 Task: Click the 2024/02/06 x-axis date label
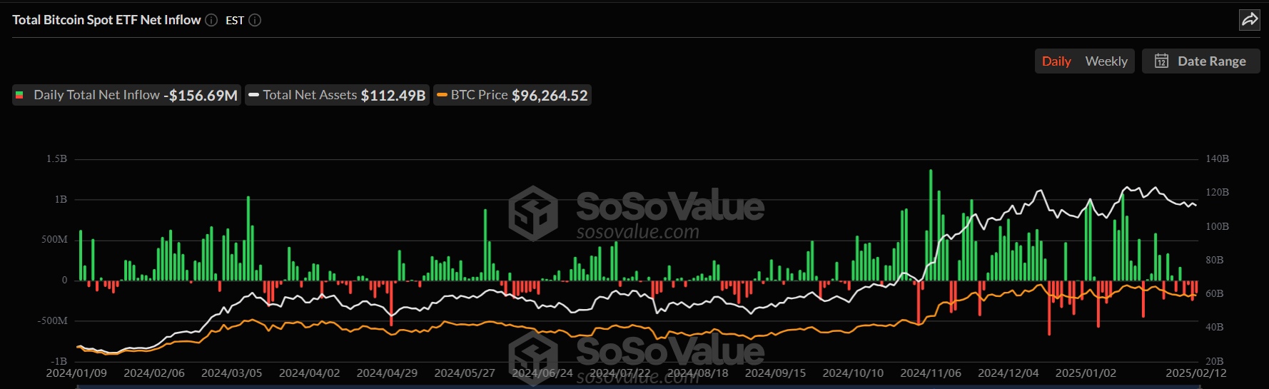[x=154, y=373]
